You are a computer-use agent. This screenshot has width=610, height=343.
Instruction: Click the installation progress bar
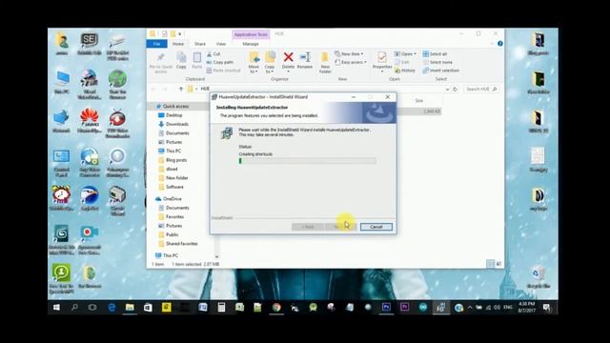tap(307, 161)
